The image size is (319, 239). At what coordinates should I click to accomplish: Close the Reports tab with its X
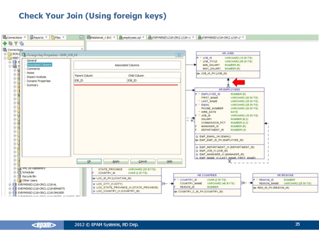[x=46, y=37]
